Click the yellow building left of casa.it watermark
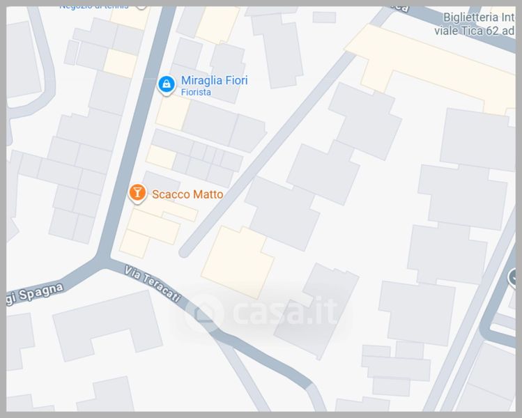This screenshot has width=522, height=418. tap(238, 262)
